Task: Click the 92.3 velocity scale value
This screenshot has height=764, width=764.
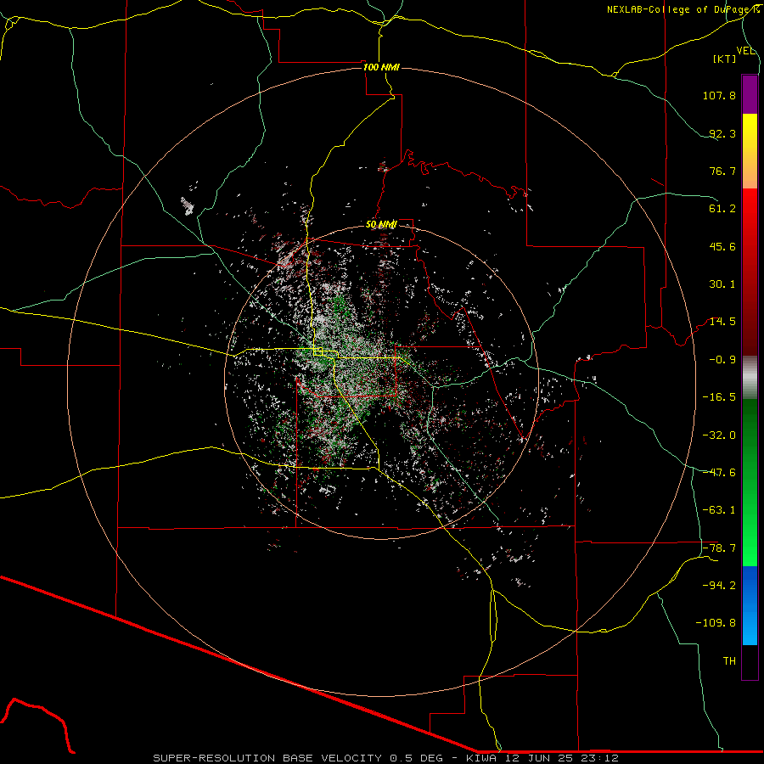Action: pyautogui.click(x=722, y=133)
